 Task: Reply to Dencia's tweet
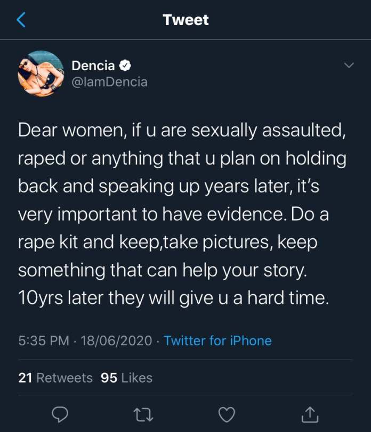click(x=60, y=414)
